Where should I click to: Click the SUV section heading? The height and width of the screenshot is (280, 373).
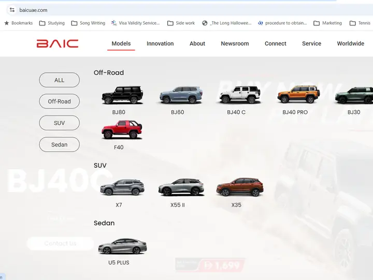click(100, 166)
